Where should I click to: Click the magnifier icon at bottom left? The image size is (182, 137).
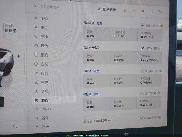point(15,126)
